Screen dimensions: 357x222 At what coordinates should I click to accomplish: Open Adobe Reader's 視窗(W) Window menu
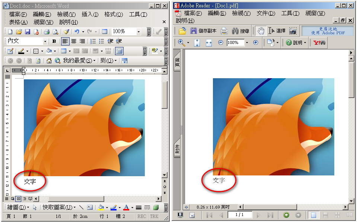click(x=315, y=13)
